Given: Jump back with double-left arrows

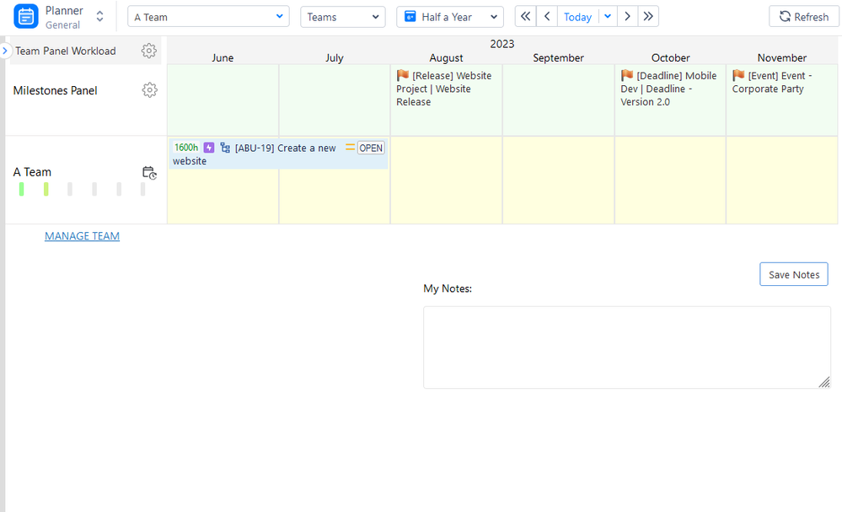Looking at the screenshot, I should point(526,17).
